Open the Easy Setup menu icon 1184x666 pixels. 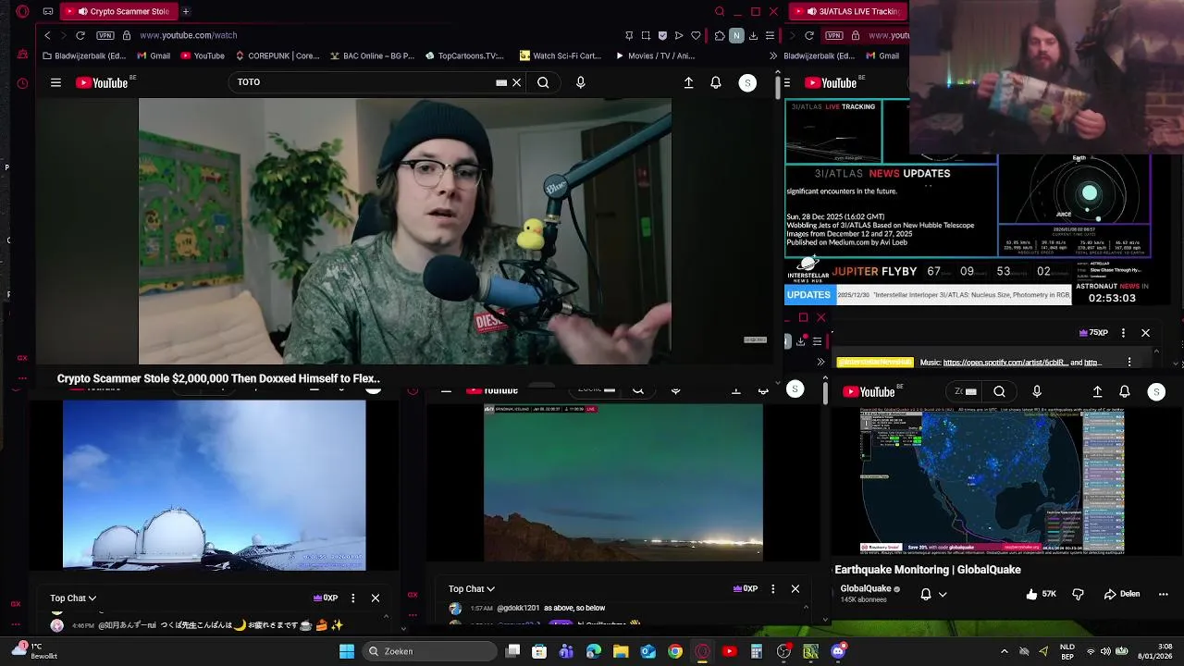click(x=770, y=35)
